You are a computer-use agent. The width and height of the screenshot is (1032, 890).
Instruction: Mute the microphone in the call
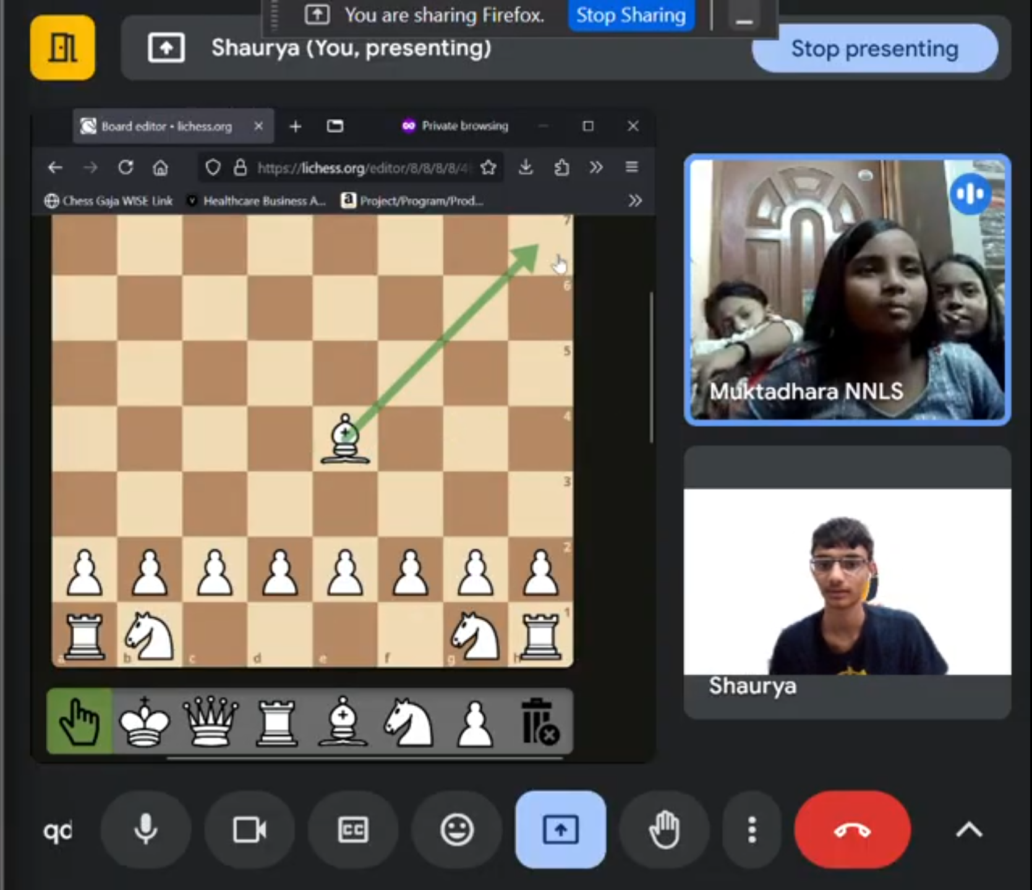[x=146, y=829]
